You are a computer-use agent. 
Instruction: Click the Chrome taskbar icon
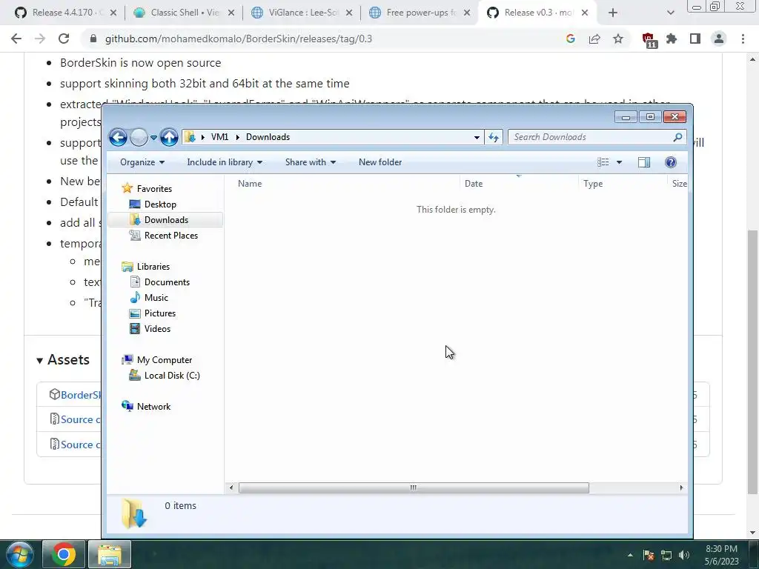[x=64, y=554]
